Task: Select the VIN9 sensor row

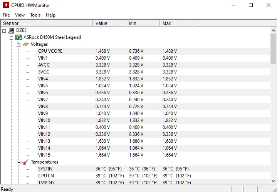Action: [x=154, y=113]
